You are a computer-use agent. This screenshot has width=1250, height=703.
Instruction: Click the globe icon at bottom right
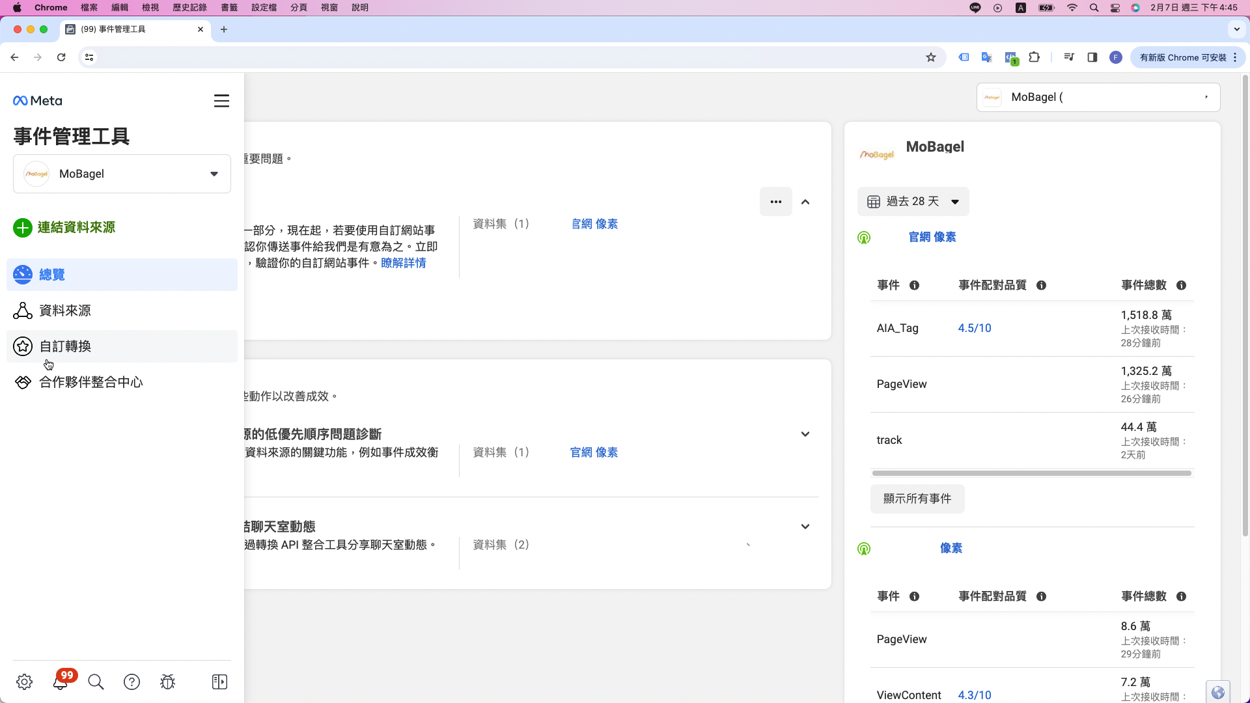pyautogui.click(x=1217, y=692)
